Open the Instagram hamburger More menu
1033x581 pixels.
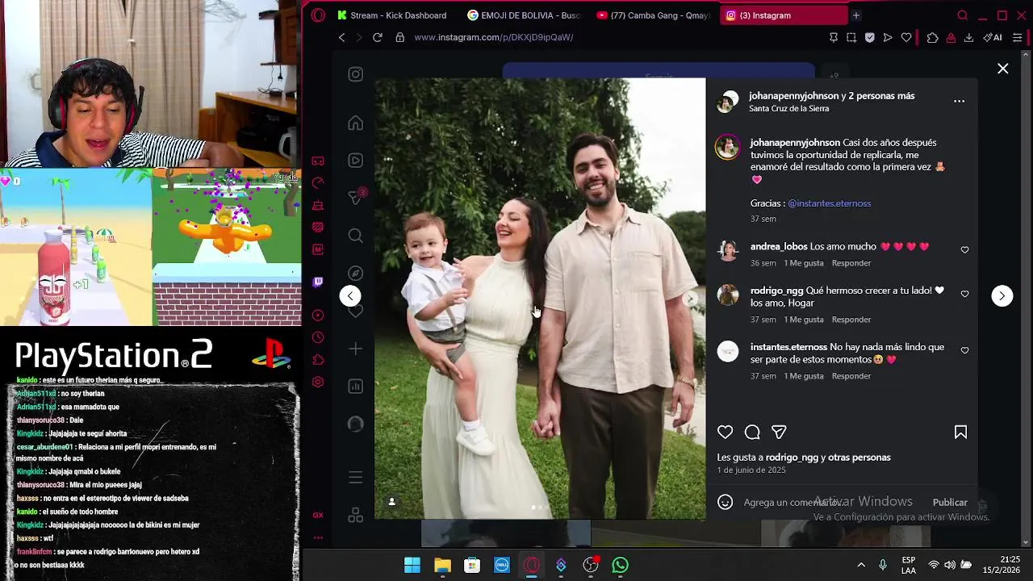pos(355,478)
